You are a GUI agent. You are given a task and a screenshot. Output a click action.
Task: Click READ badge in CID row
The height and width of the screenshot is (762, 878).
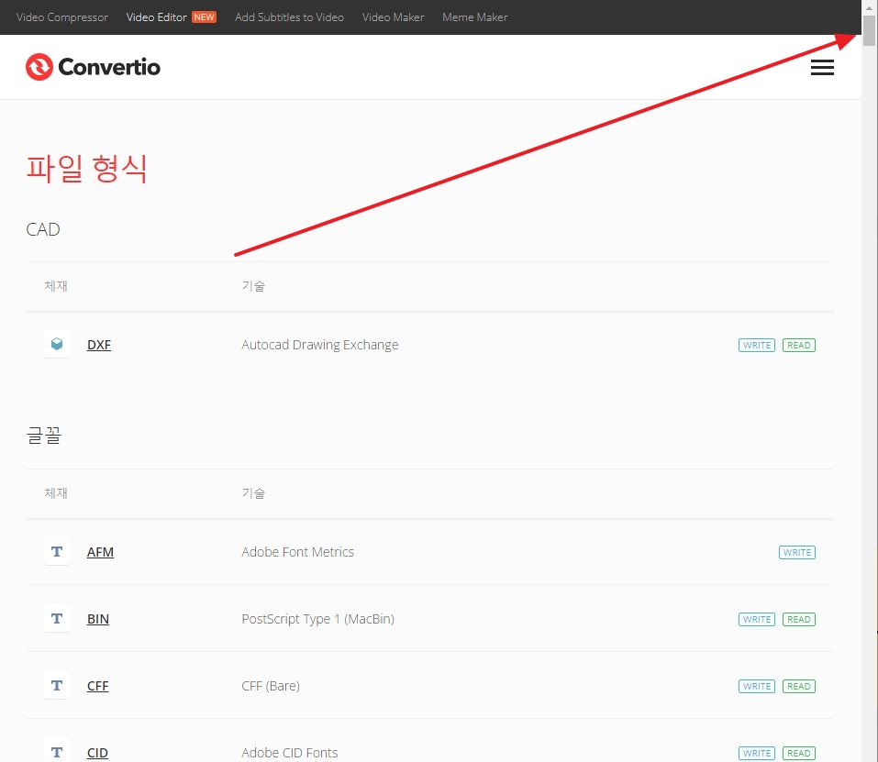pos(798,753)
